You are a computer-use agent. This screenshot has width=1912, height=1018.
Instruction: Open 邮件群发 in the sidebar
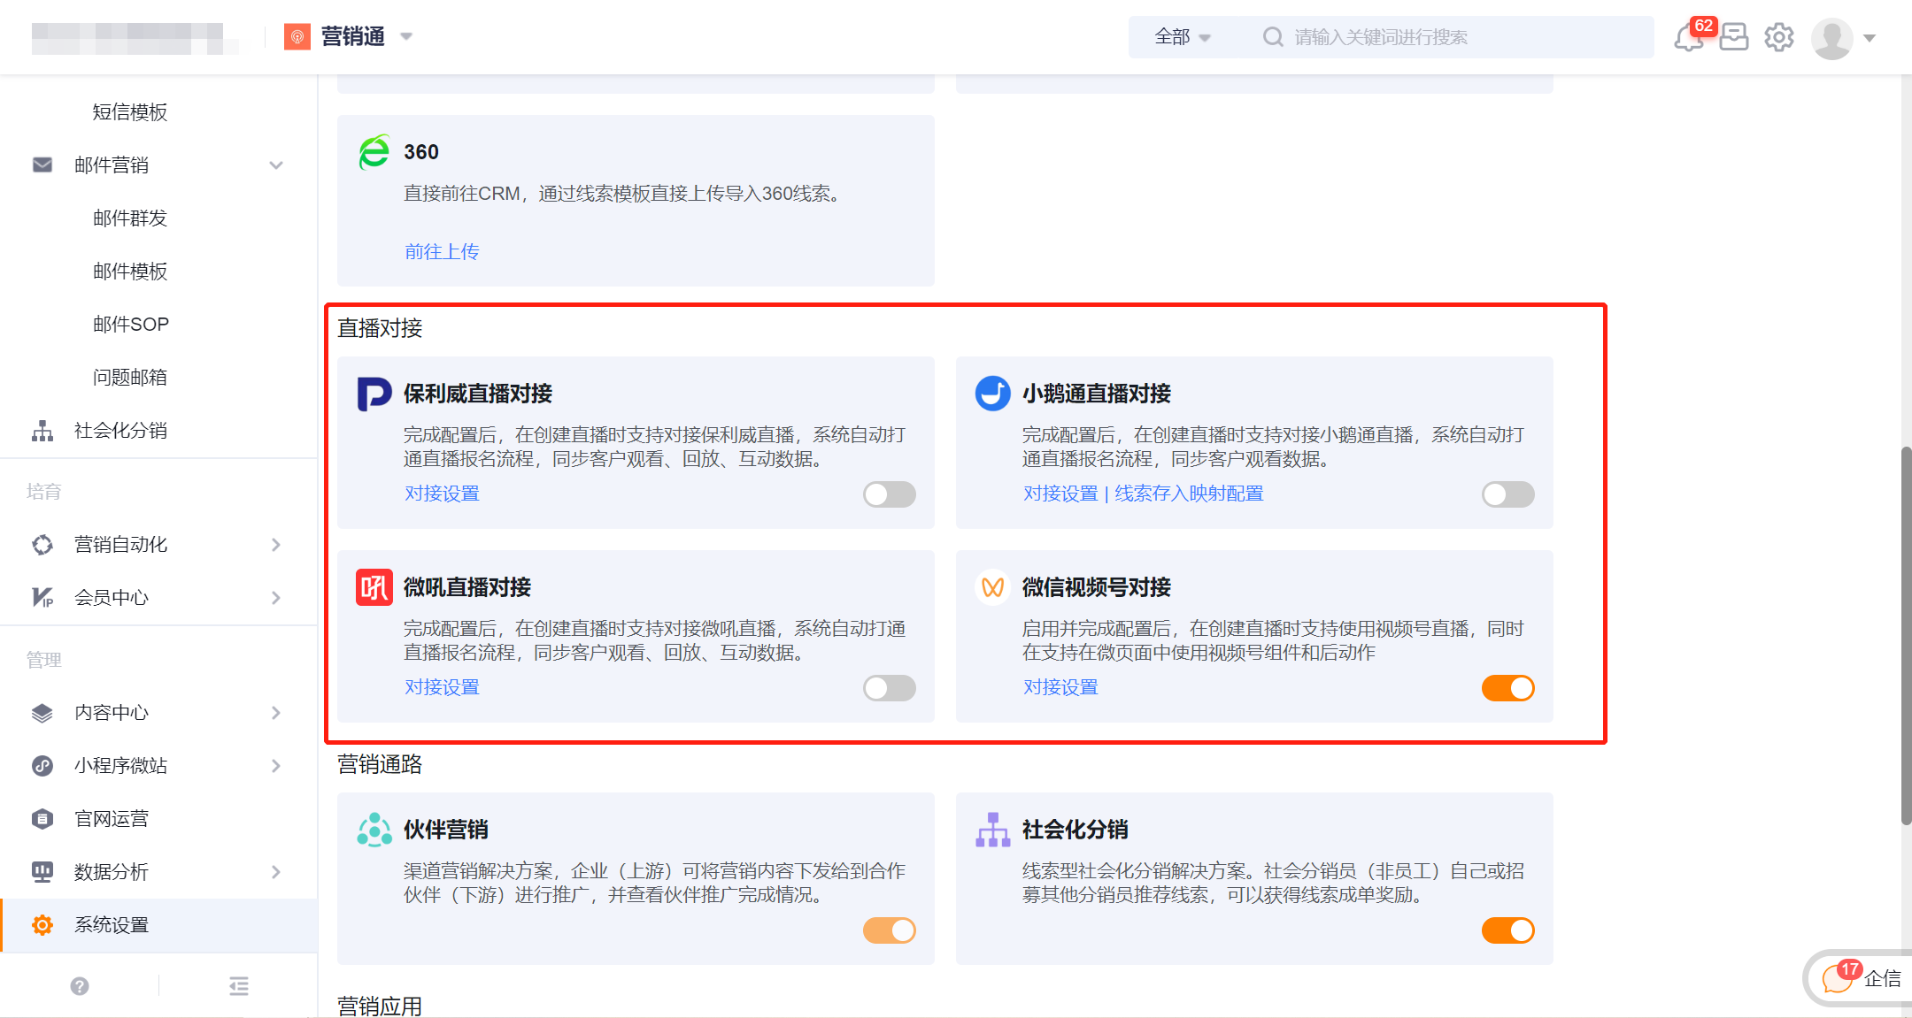pyautogui.click(x=130, y=218)
